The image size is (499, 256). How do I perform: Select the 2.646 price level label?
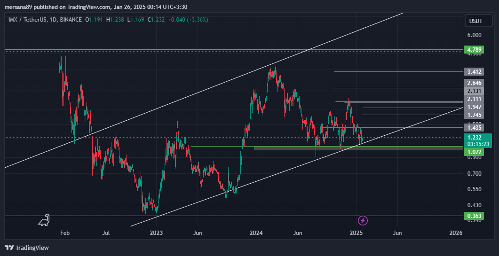click(x=474, y=83)
